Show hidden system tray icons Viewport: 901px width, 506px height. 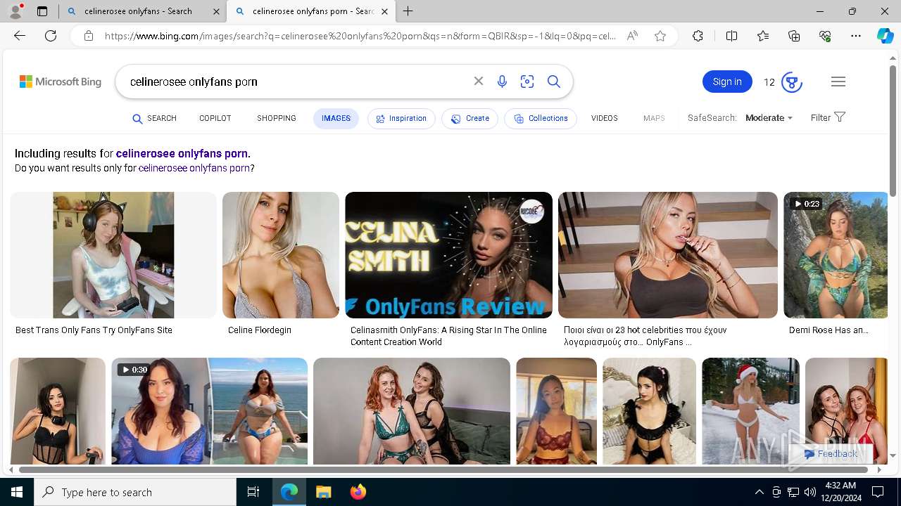point(759,492)
